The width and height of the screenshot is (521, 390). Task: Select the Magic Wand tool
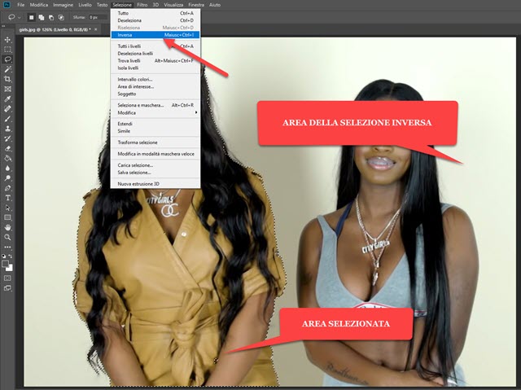coord(7,69)
